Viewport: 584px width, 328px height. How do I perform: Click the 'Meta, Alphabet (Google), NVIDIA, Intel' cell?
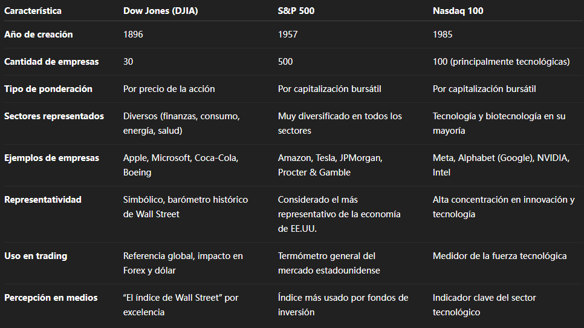coord(501,165)
